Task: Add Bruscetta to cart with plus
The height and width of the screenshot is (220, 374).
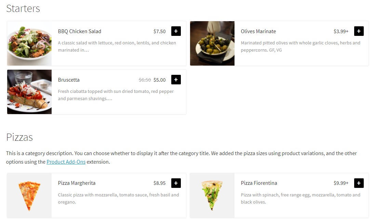Action: (x=176, y=80)
